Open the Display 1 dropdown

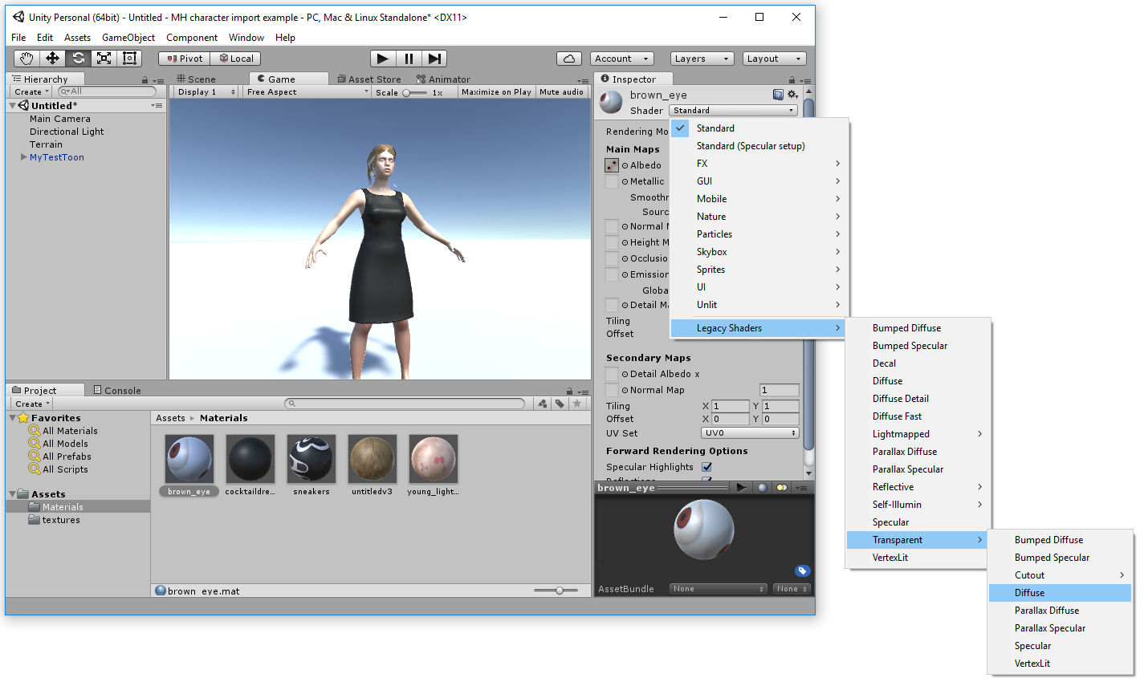(x=206, y=92)
